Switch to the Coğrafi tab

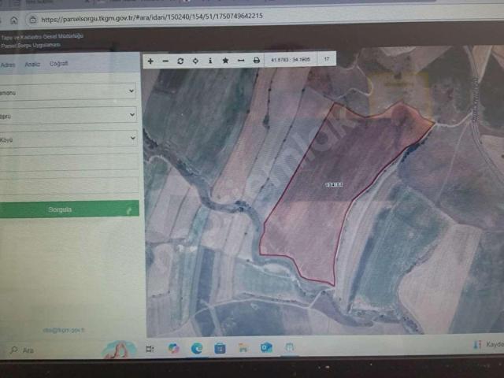point(59,64)
